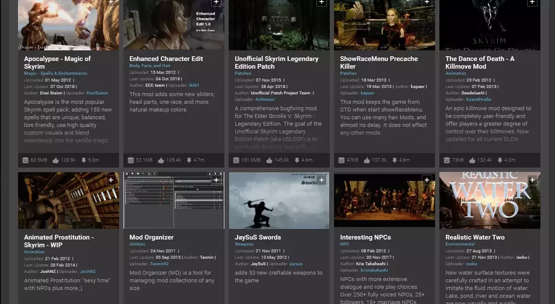
Task: Click plus icon on Realistic Water Two thumbnail
Action: (532, 180)
